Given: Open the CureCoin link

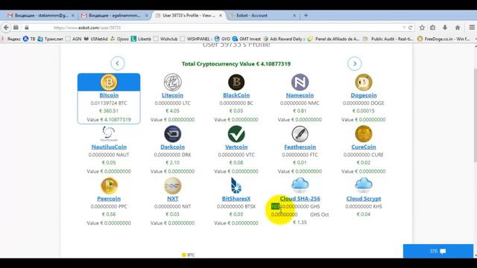Looking at the screenshot, I should point(364,147).
